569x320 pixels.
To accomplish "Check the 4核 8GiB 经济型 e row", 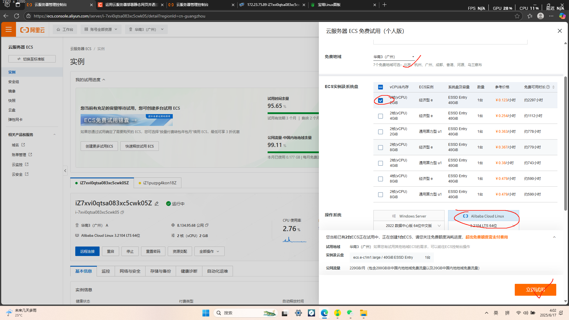I will tap(381, 179).
